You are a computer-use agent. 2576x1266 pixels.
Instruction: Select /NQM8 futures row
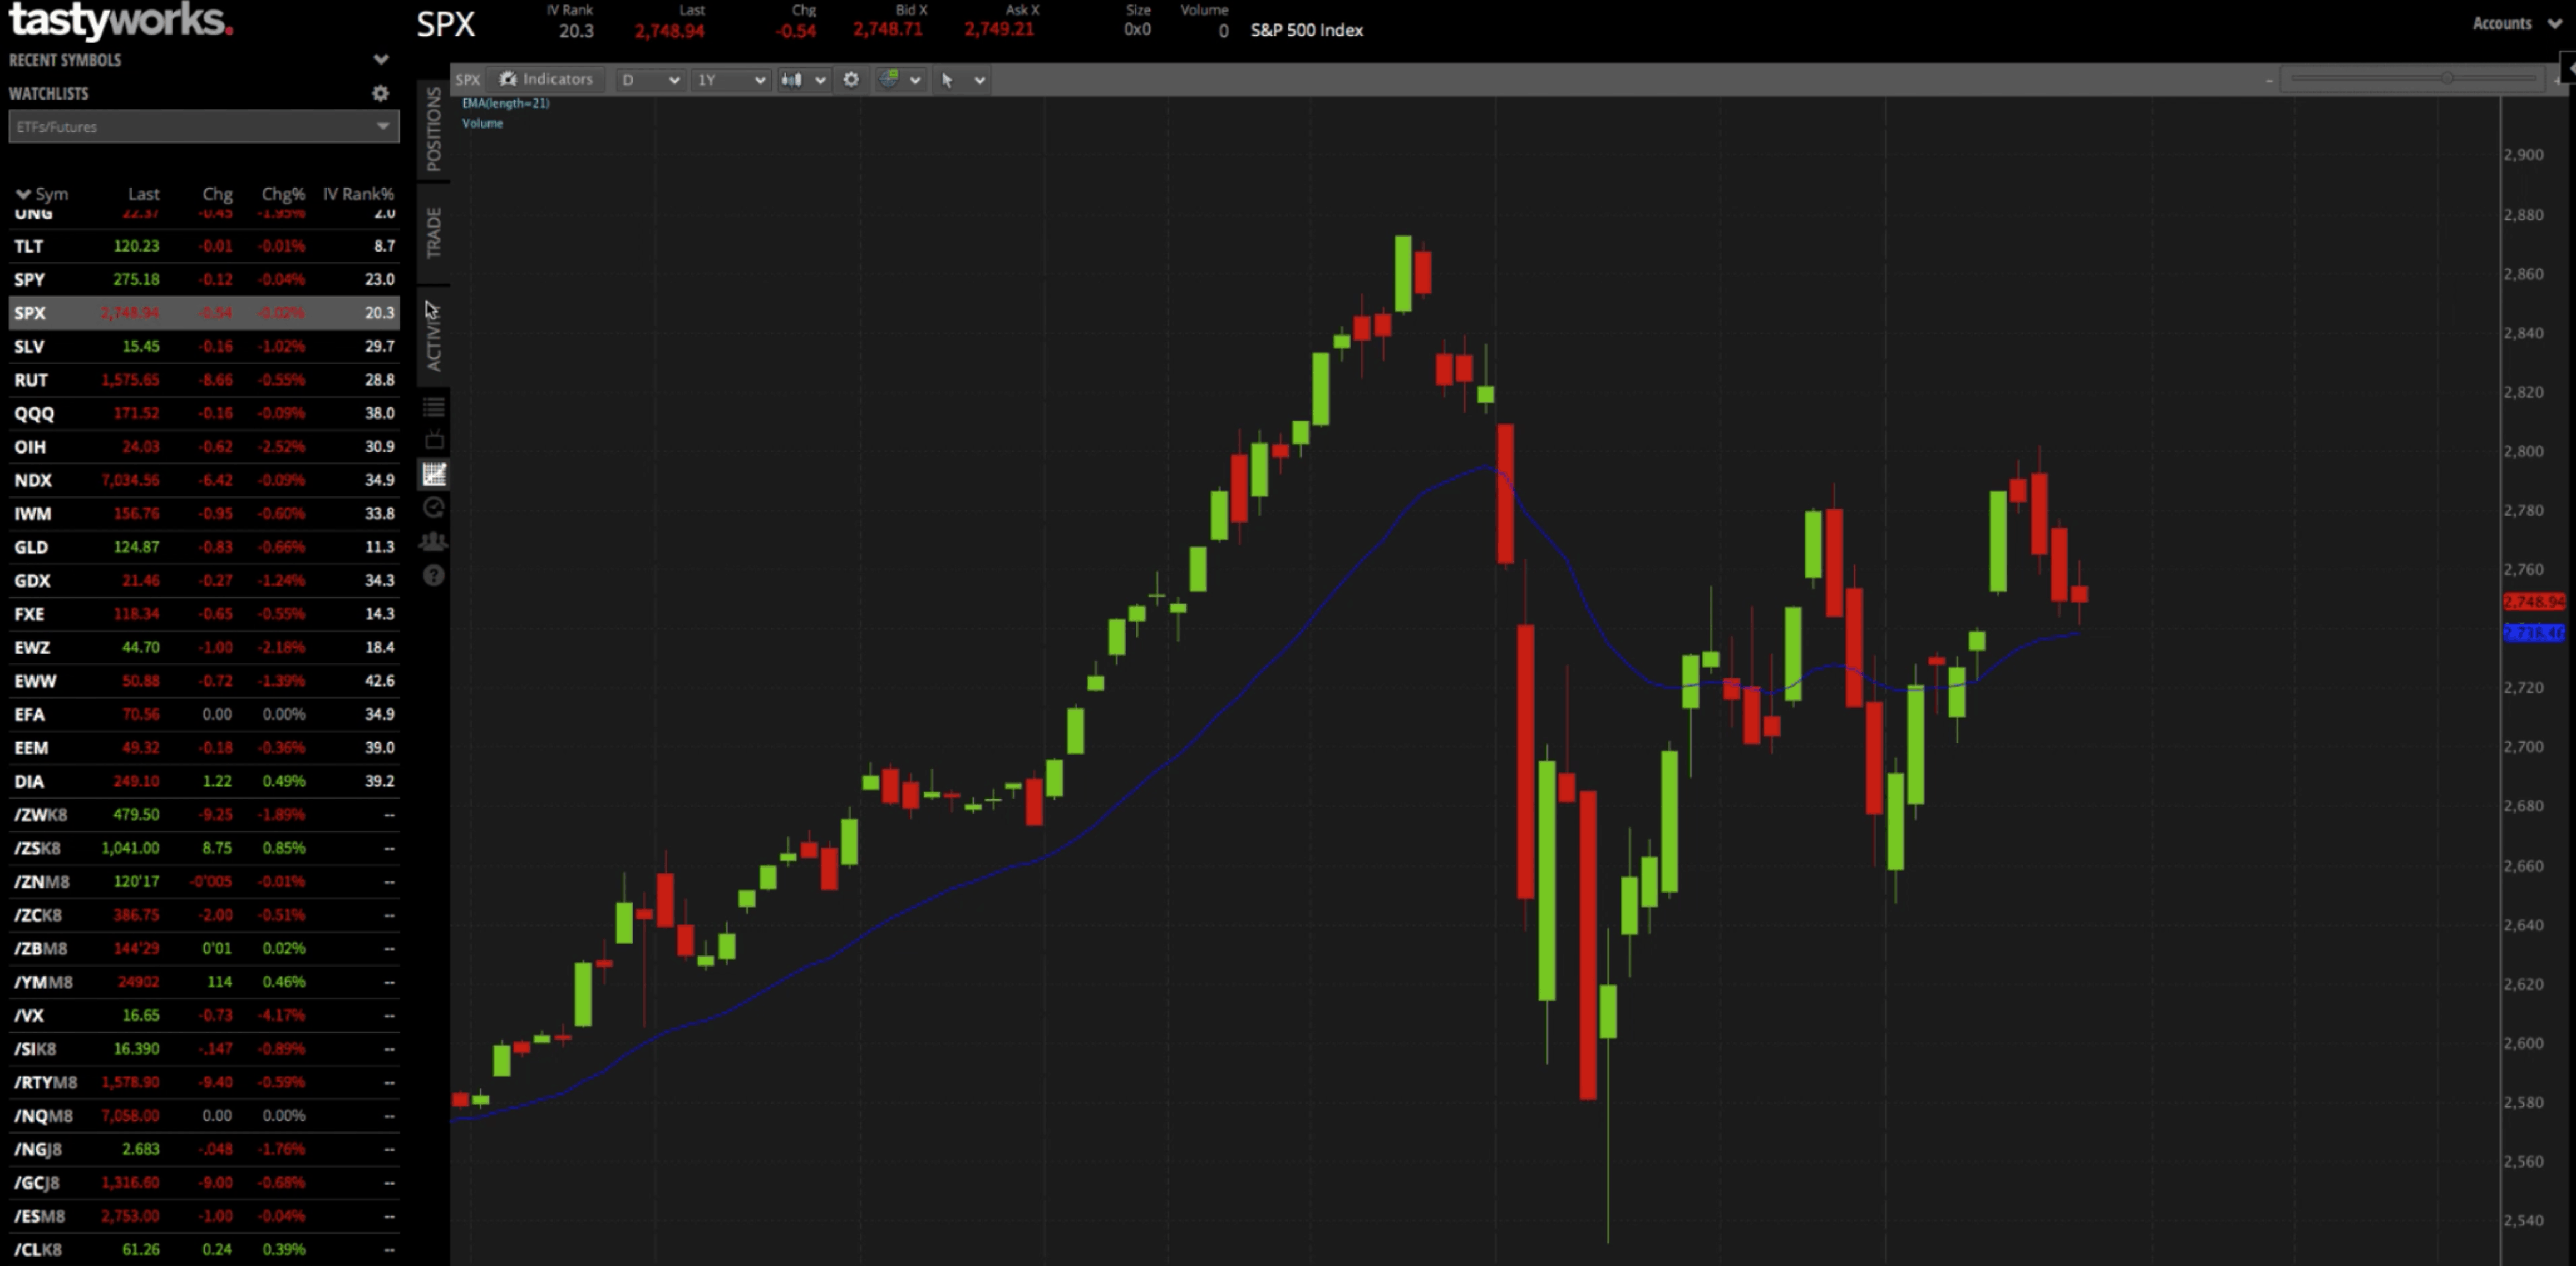204,1116
